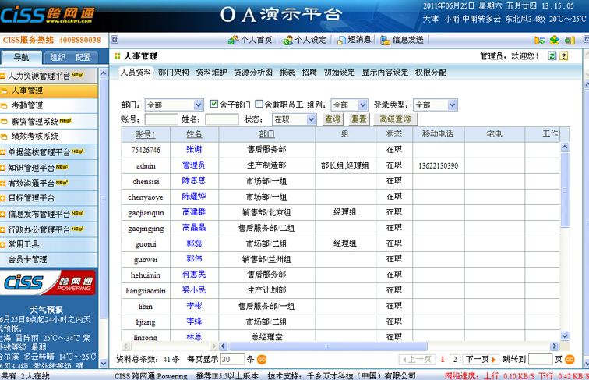The width and height of the screenshot is (589, 380).
Task: Click the refresh icon beside the welcome text
Action: point(552,56)
